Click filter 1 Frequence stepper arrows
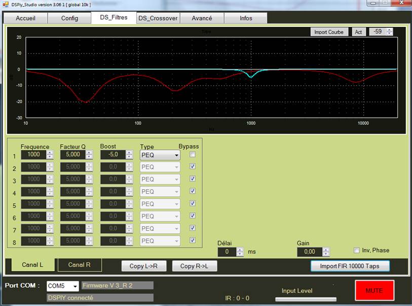The image size is (412, 306). pyautogui.click(x=50, y=155)
